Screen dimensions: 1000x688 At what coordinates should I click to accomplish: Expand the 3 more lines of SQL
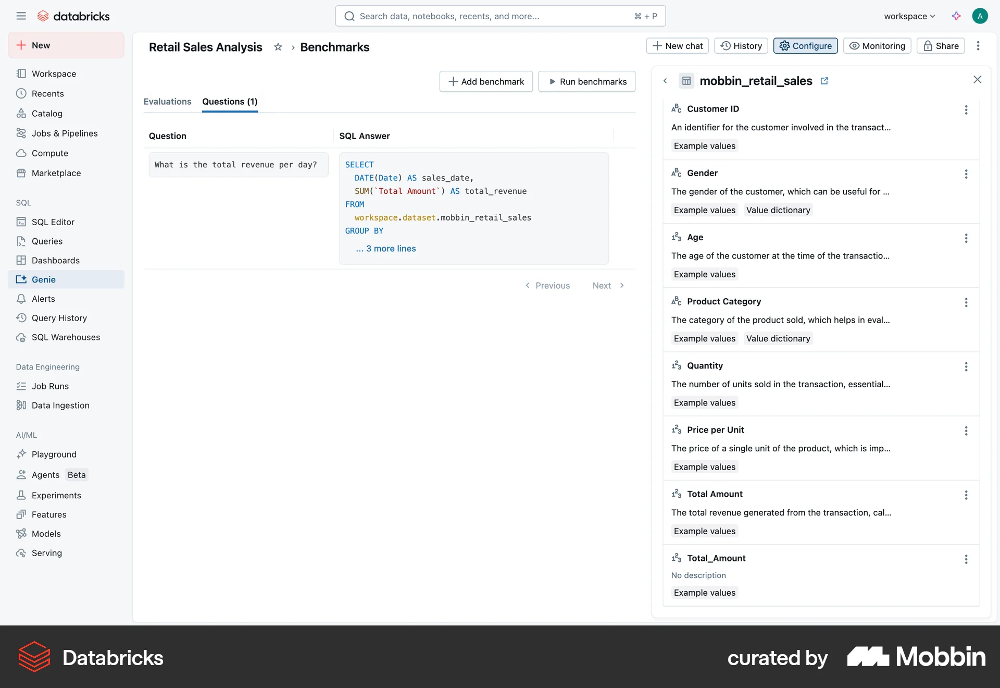(385, 249)
